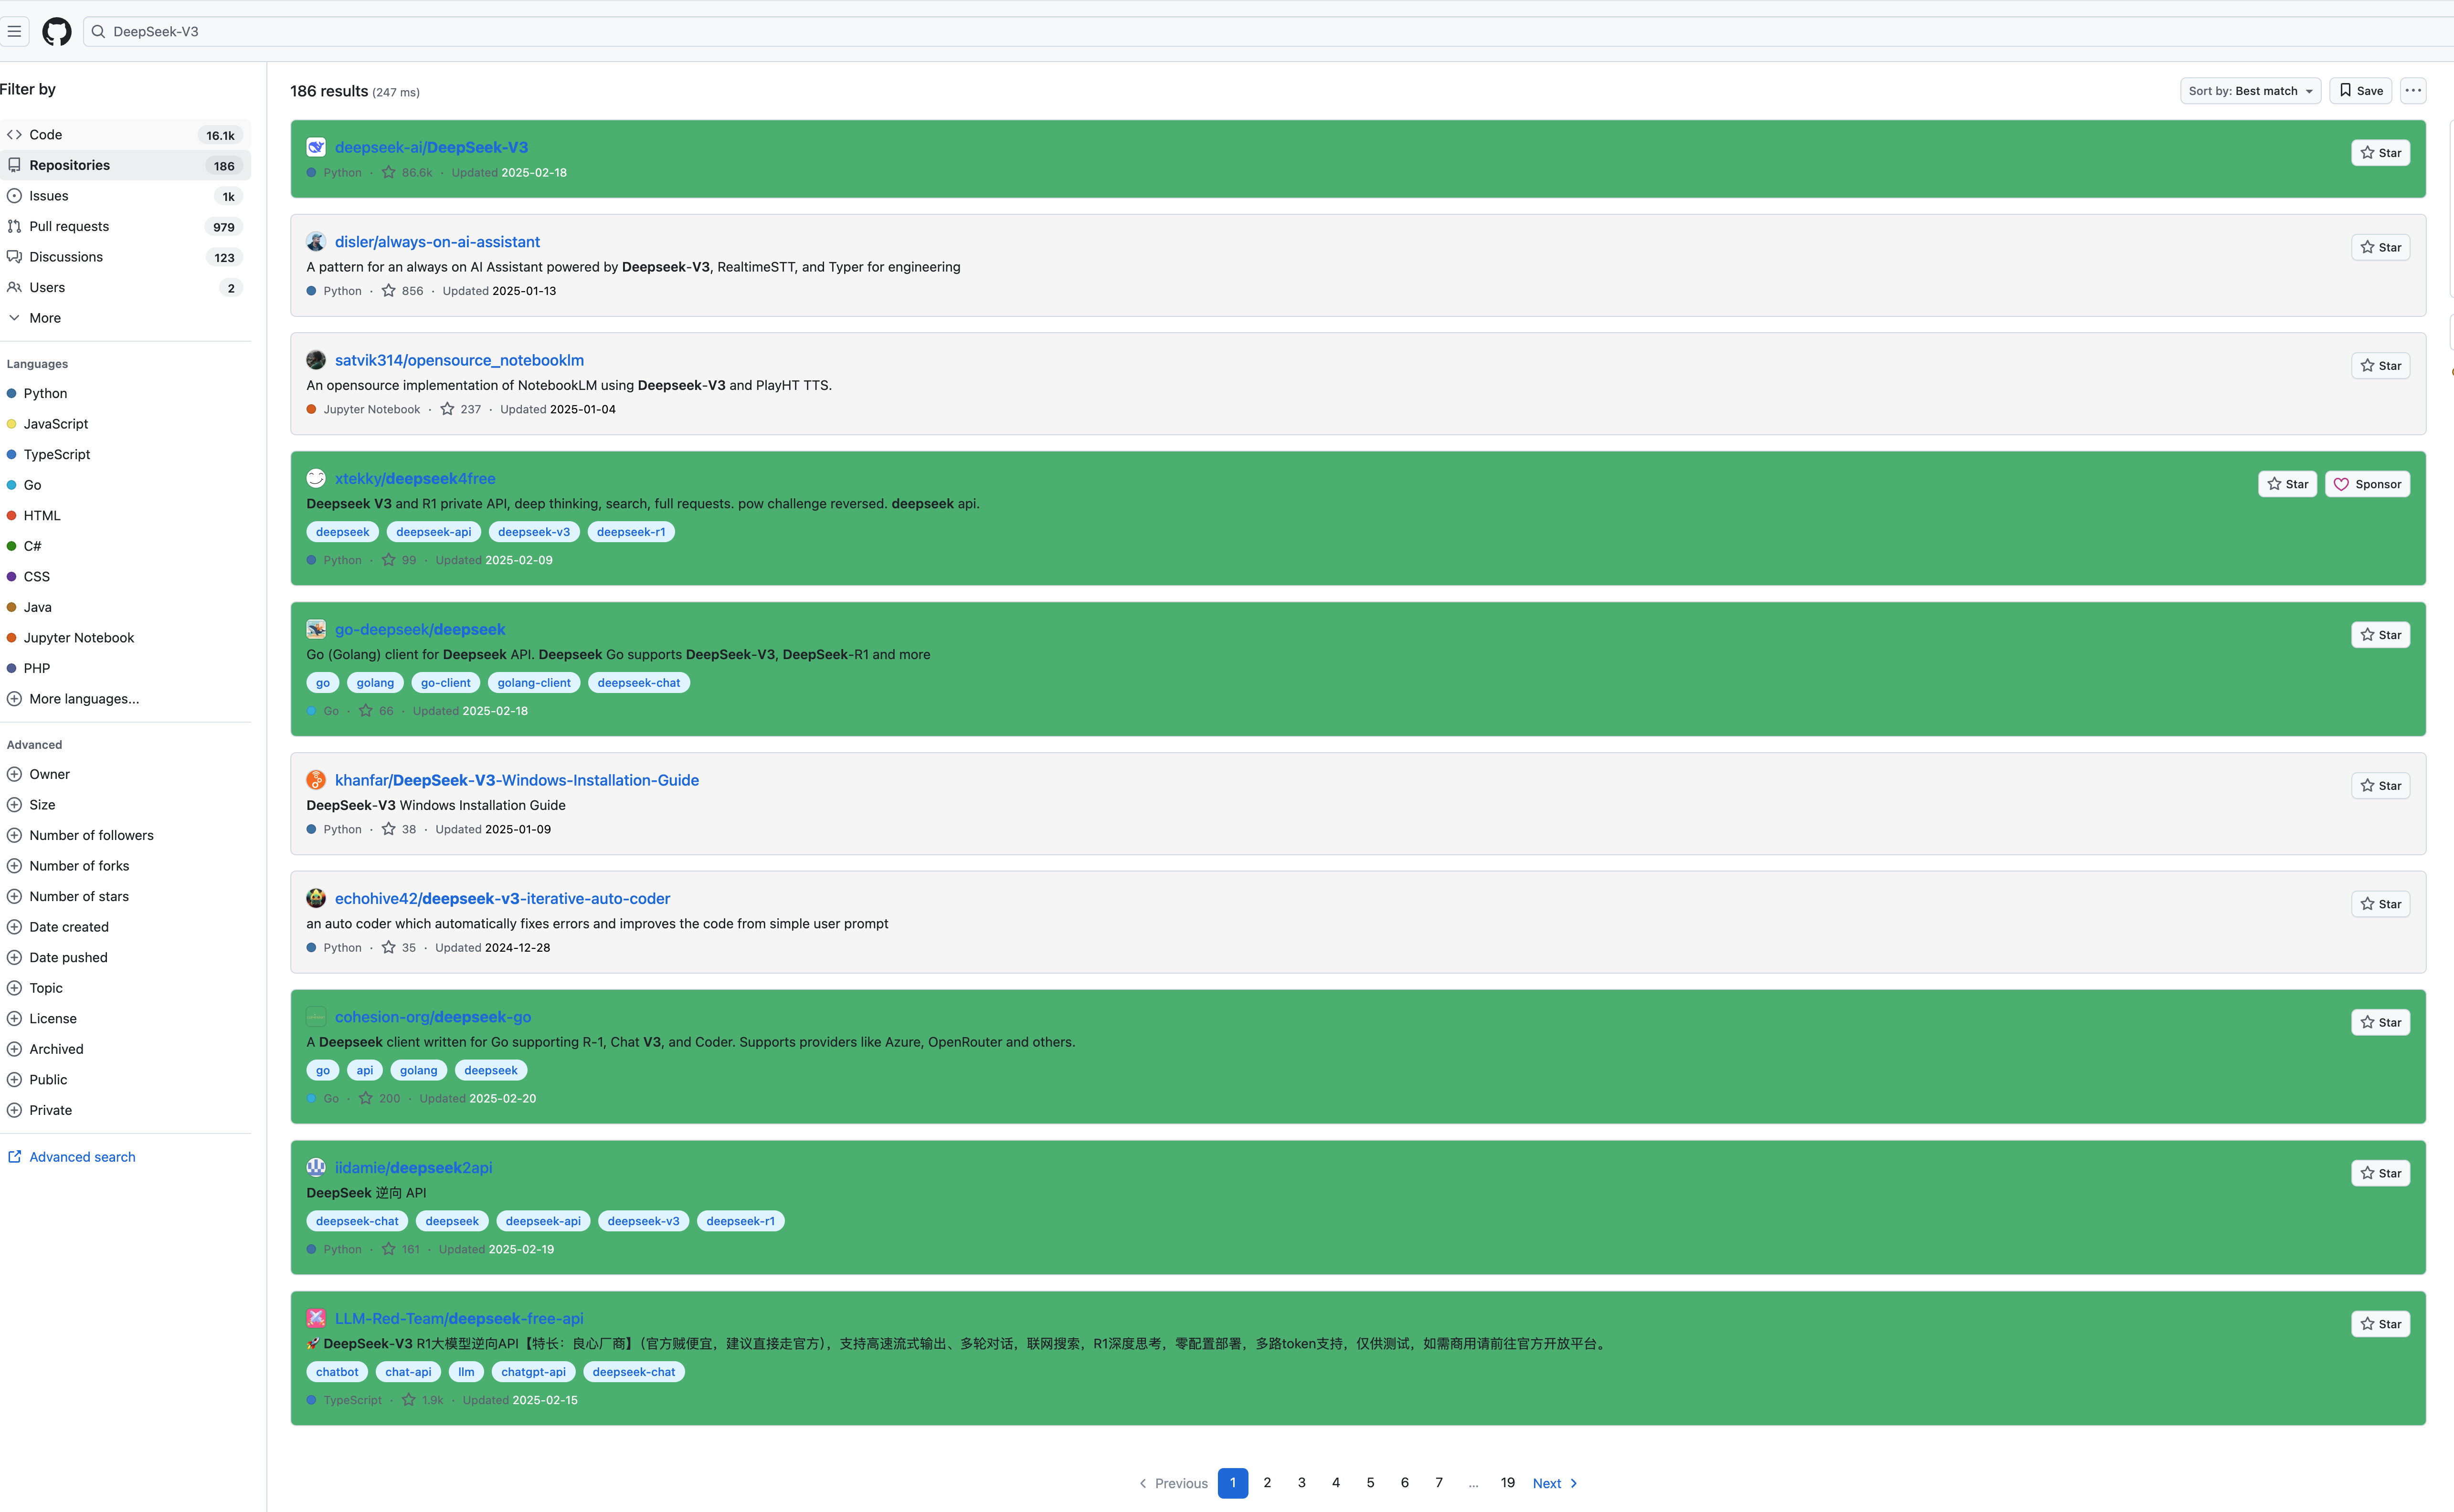Filter results by Issues
Screen dimensions: 2454x1512
[124, 196]
